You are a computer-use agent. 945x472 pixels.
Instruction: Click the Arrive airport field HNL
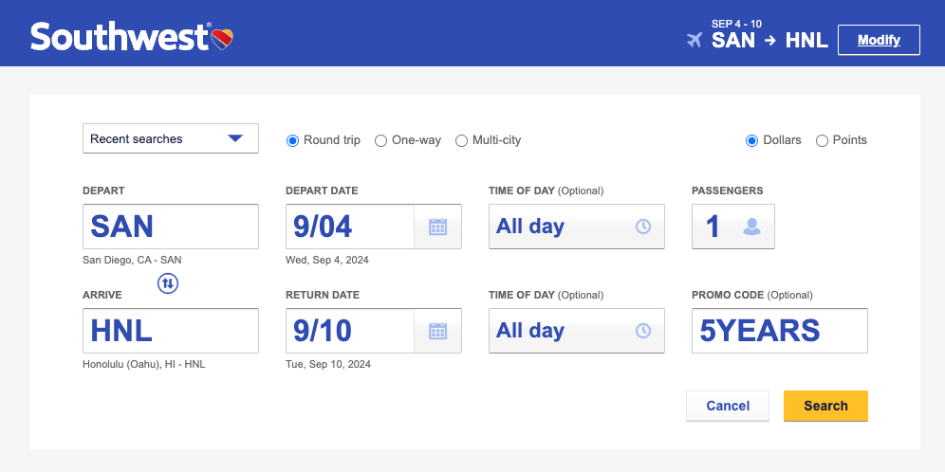(x=171, y=331)
